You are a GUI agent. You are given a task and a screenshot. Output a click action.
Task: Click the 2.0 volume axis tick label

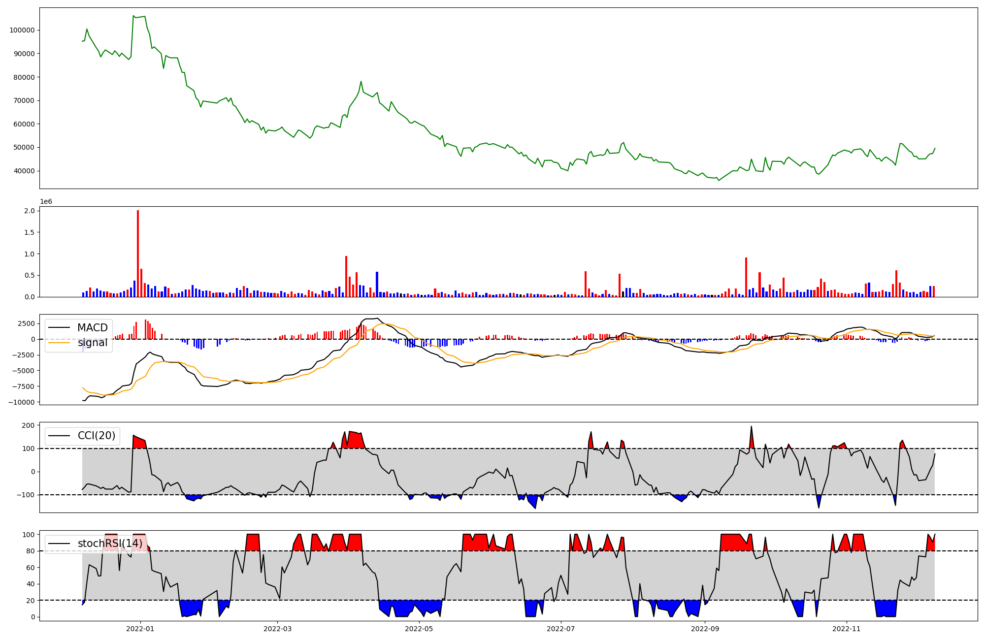30,211
